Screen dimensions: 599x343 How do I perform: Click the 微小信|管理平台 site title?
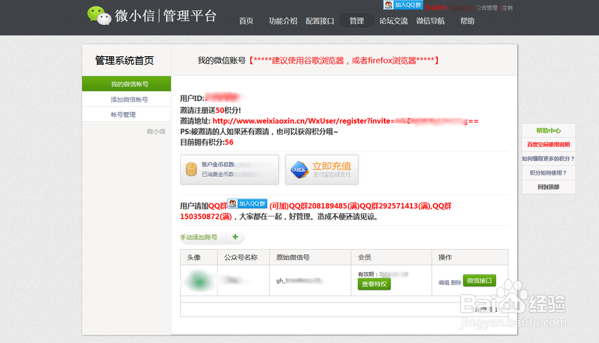coord(166,16)
